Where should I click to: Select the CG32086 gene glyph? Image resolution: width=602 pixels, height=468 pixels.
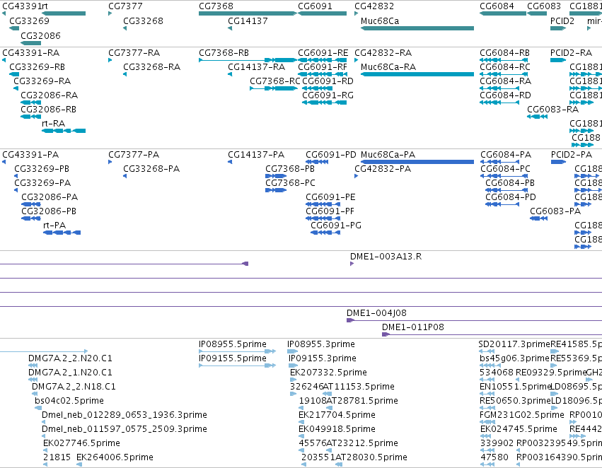[x=30, y=43]
